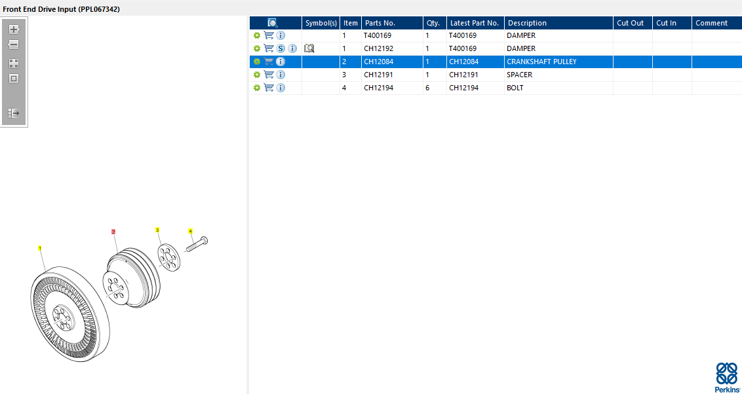Add BOLT CH12194 to cart
Viewport: 742px width, 394px height.
click(269, 88)
